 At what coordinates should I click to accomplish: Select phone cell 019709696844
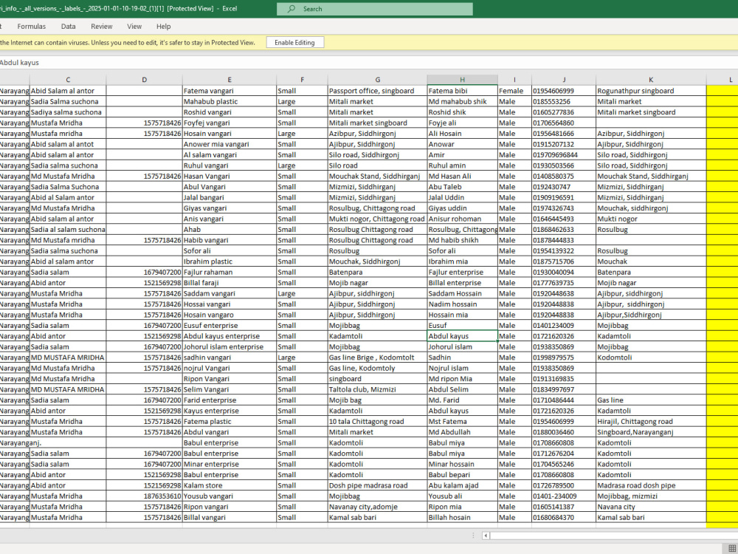[x=564, y=154]
